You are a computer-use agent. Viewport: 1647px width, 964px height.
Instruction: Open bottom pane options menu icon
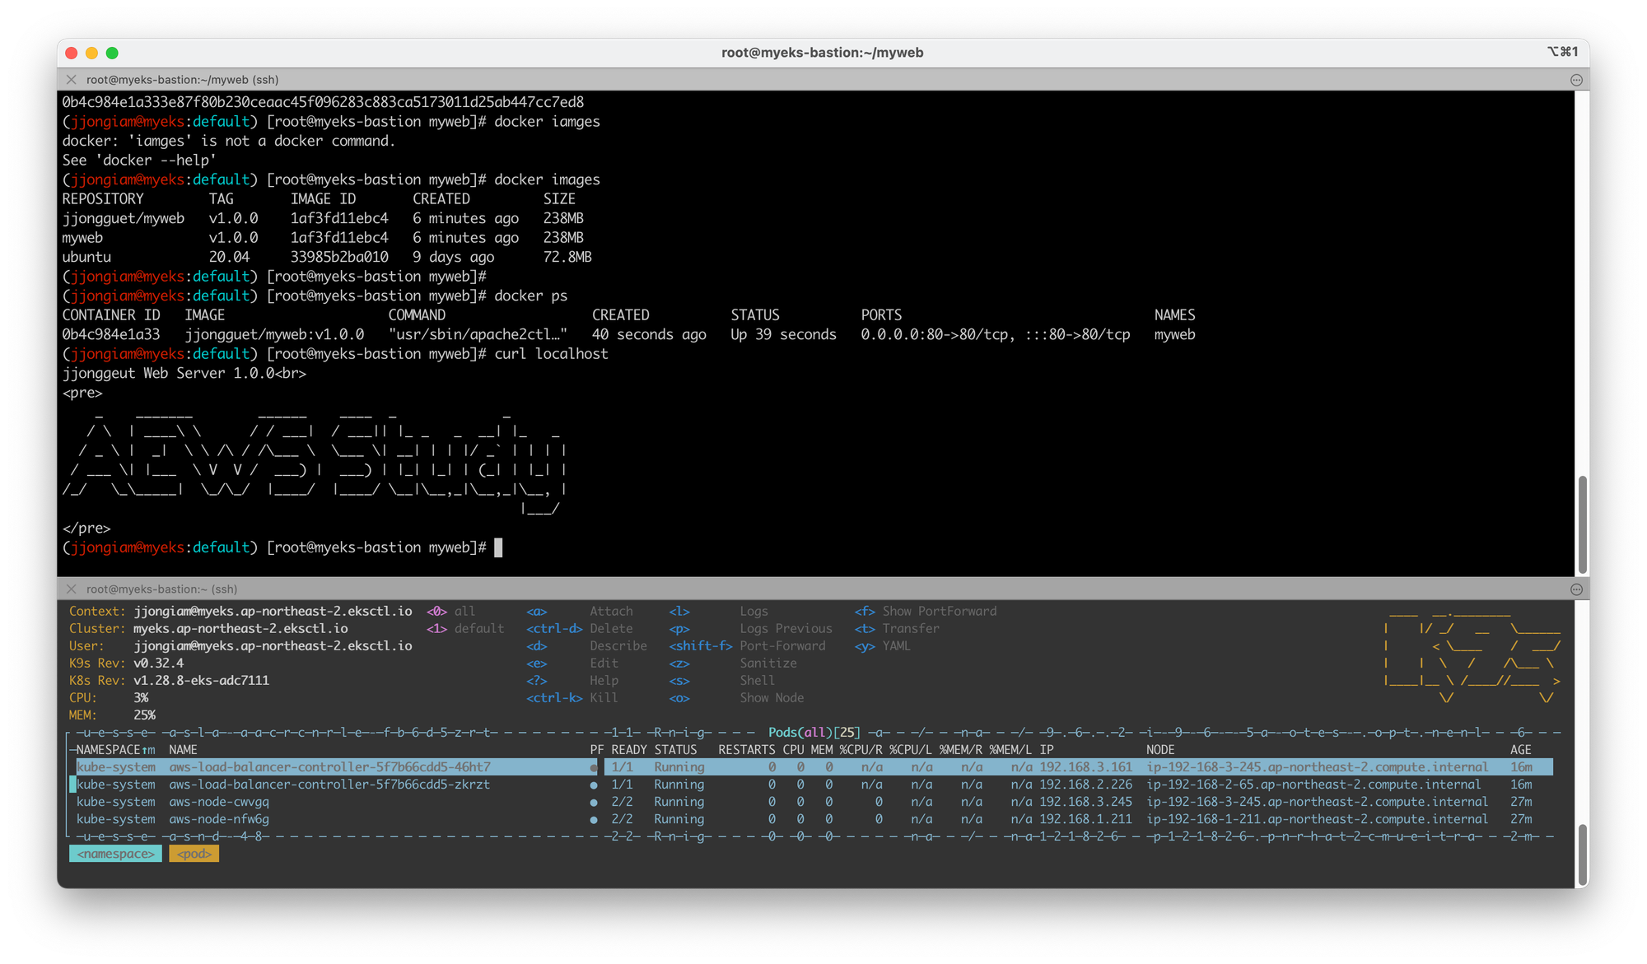point(1576,589)
